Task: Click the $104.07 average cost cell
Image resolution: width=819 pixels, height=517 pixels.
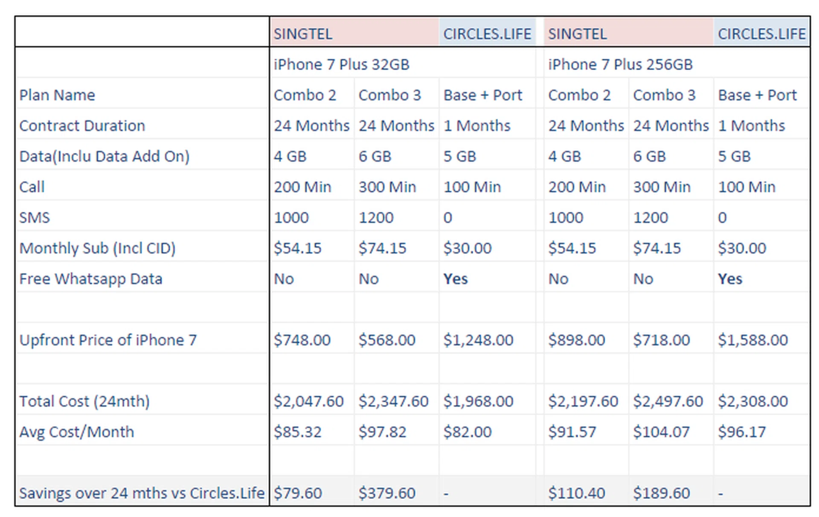Action: click(x=661, y=432)
